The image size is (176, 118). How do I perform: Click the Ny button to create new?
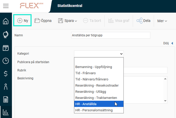(23, 21)
